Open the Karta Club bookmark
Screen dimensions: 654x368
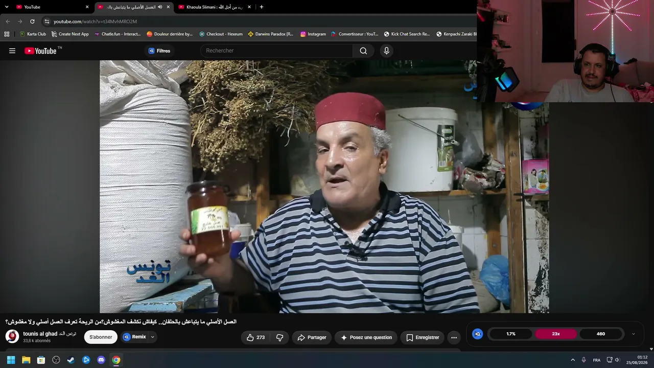click(33, 34)
